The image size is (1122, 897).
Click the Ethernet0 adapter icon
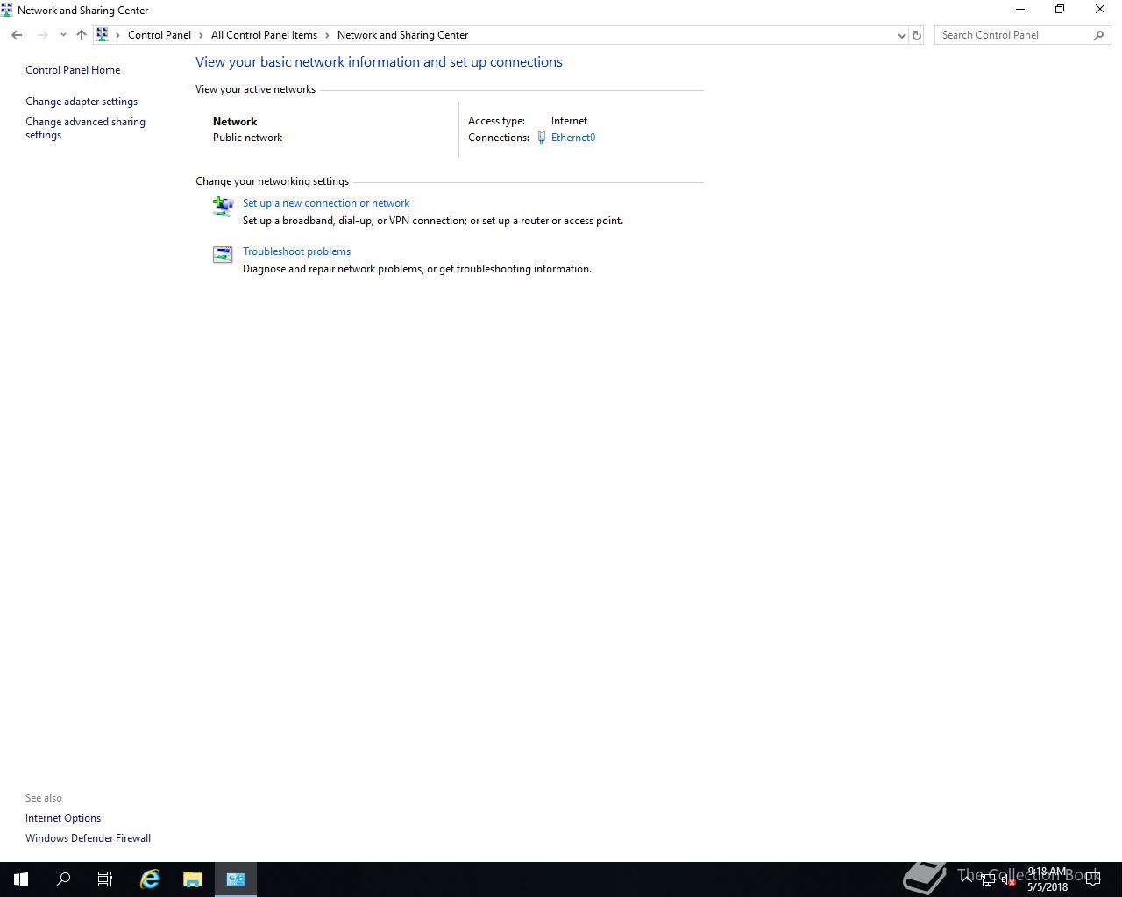click(542, 138)
